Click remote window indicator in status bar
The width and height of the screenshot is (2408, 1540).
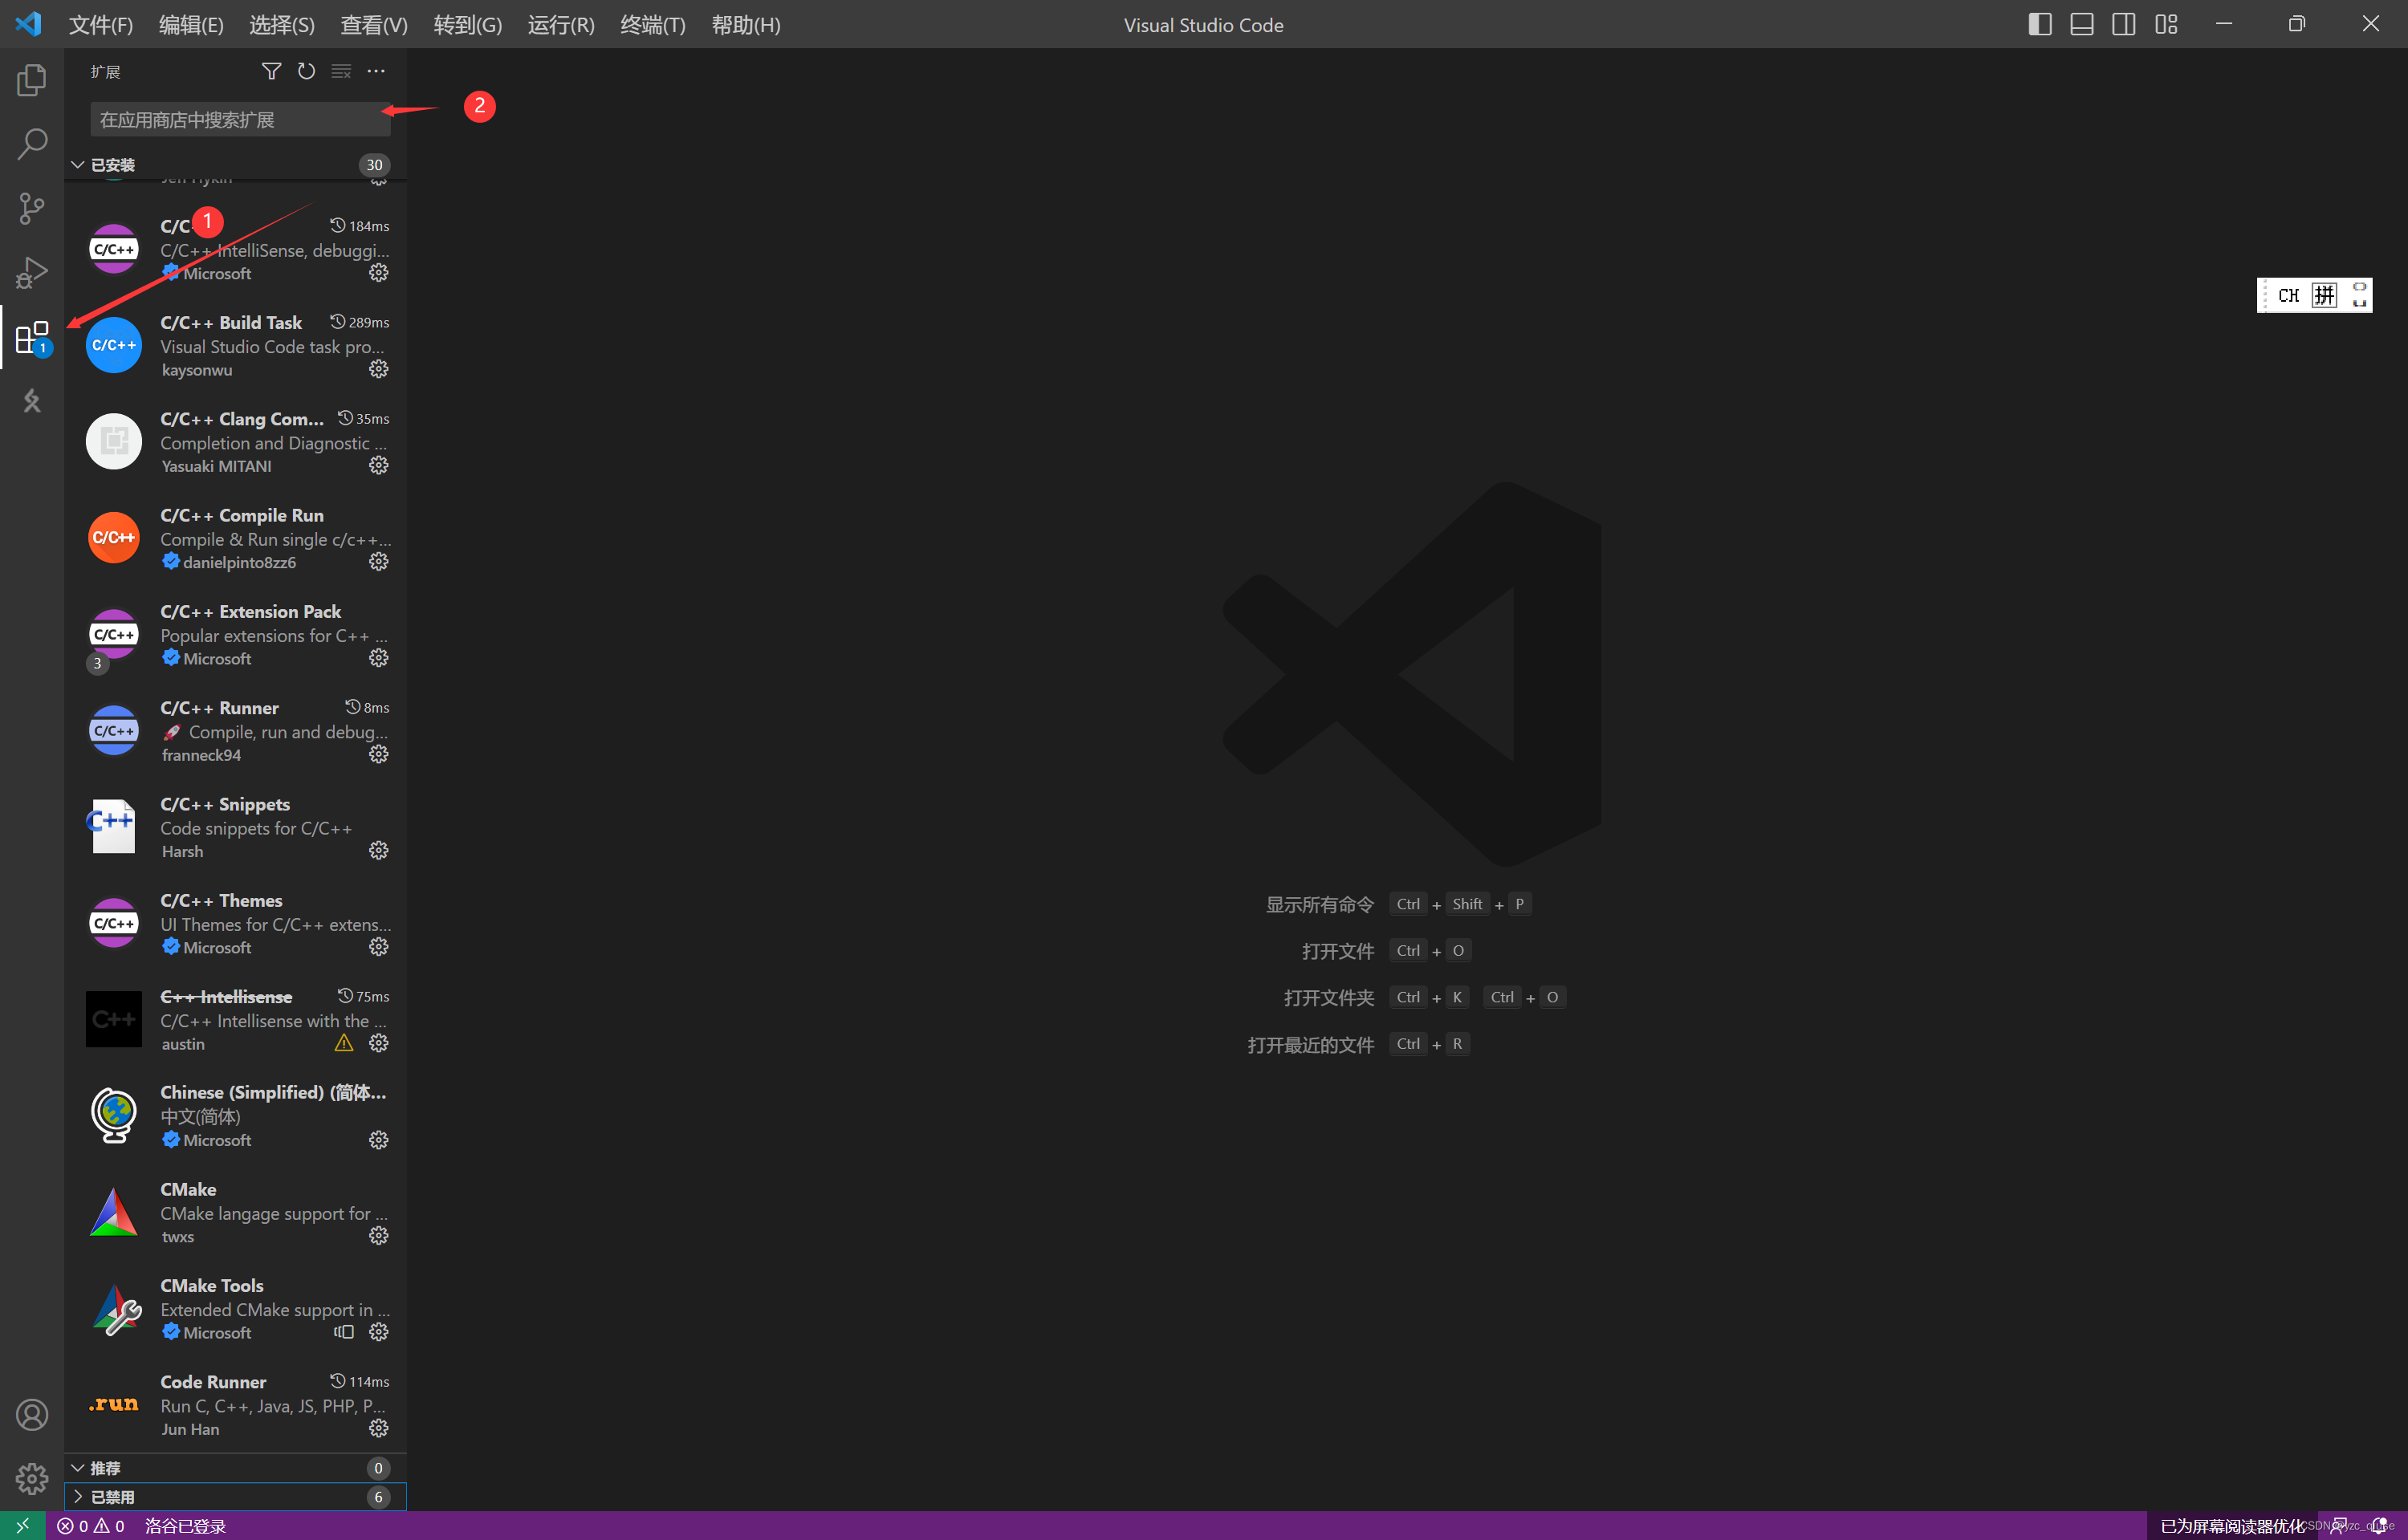tap(22, 1526)
